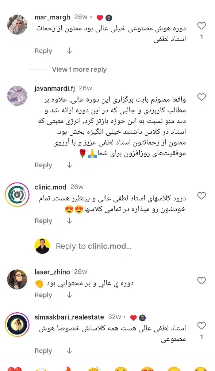Expand View 1 more reply
Image resolution: width=215 pixels, height=371 pixels.
(x=79, y=70)
